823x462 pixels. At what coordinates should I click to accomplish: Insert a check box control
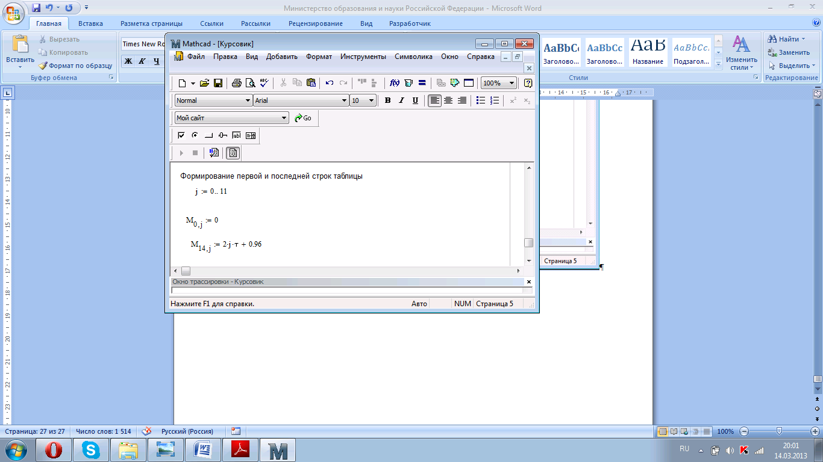(181, 135)
